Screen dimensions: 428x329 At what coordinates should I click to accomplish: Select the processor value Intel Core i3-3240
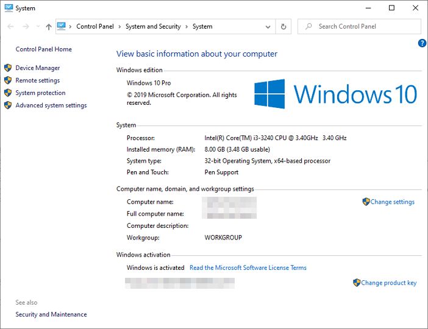point(276,138)
